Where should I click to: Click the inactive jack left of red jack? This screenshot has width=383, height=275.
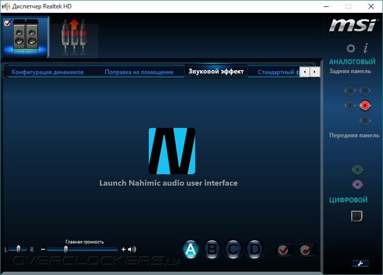[350, 105]
